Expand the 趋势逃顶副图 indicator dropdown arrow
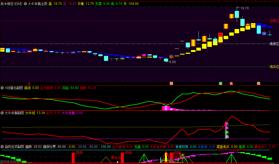279x164 pixels. pyautogui.click(x=2, y=147)
